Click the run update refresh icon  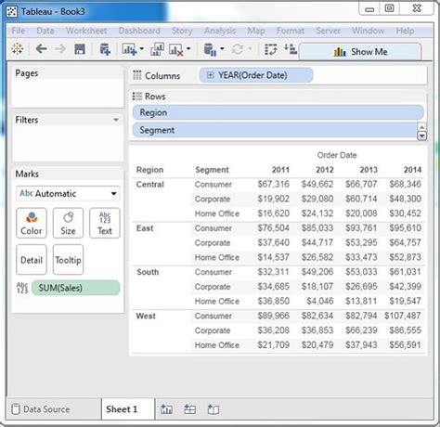tap(238, 49)
